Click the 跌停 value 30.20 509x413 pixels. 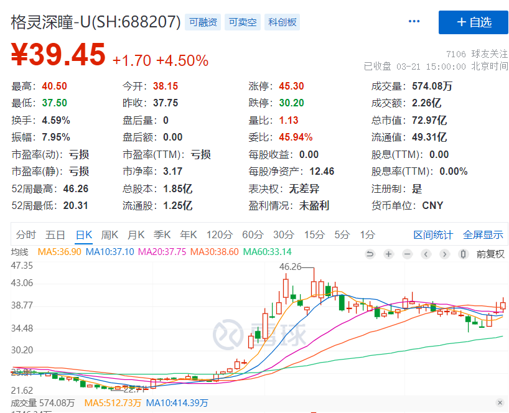pyautogui.click(x=291, y=103)
